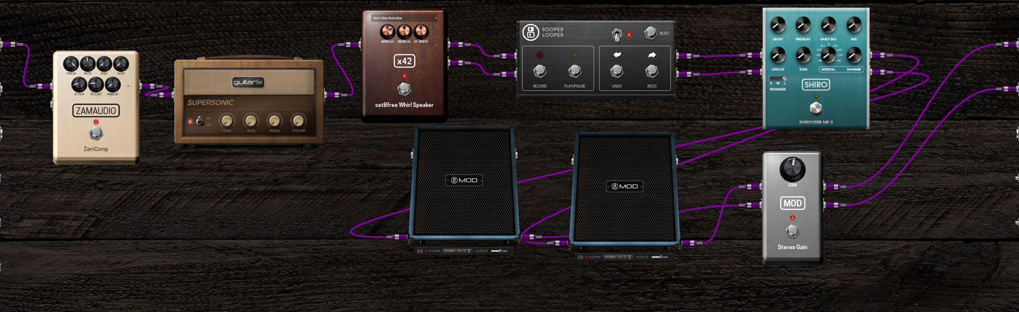Toggle the Stereo Gain footswitch
The width and height of the screenshot is (1019, 312).
(x=792, y=232)
